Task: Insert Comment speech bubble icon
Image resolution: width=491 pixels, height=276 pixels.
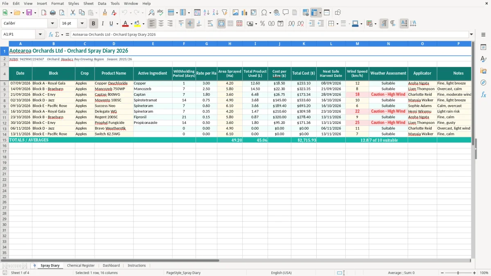Action: point(286,13)
